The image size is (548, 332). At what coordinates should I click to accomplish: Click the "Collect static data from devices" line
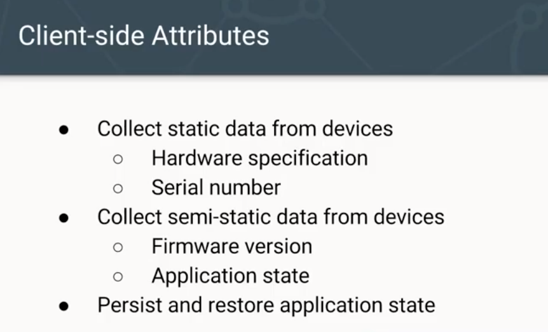click(x=245, y=128)
